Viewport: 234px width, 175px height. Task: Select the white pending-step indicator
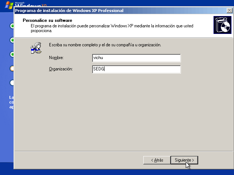coord(12,83)
